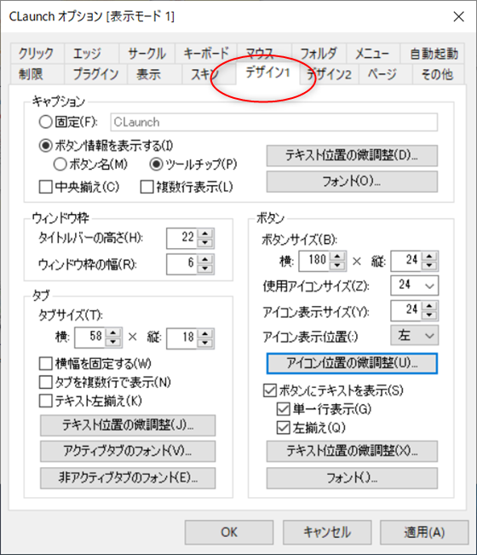Increase アイコン表示サイズ(Y) spinner
Viewport: 477px width, 555px height.
coord(429,305)
